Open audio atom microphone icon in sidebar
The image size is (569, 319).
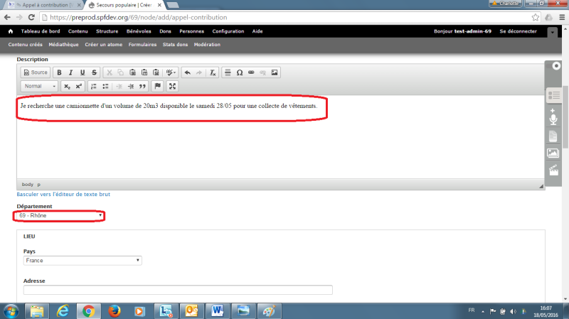pyautogui.click(x=553, y=117)
